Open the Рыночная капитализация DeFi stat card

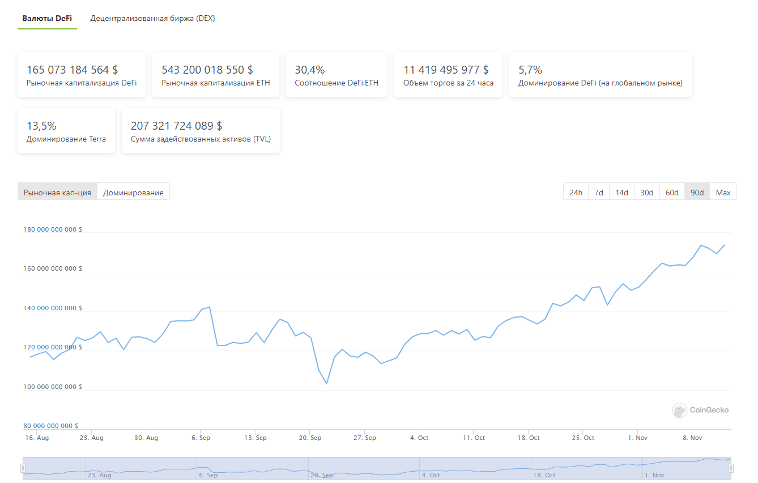[x=82, y=75]
